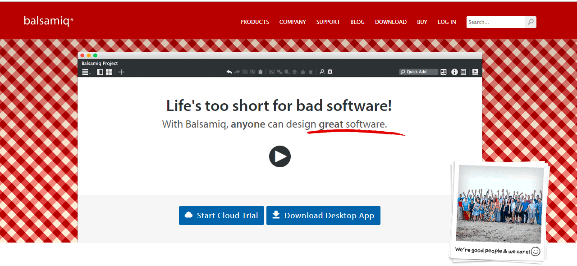
Task: Click the Lock padlock icon
Action: (303, 72)
